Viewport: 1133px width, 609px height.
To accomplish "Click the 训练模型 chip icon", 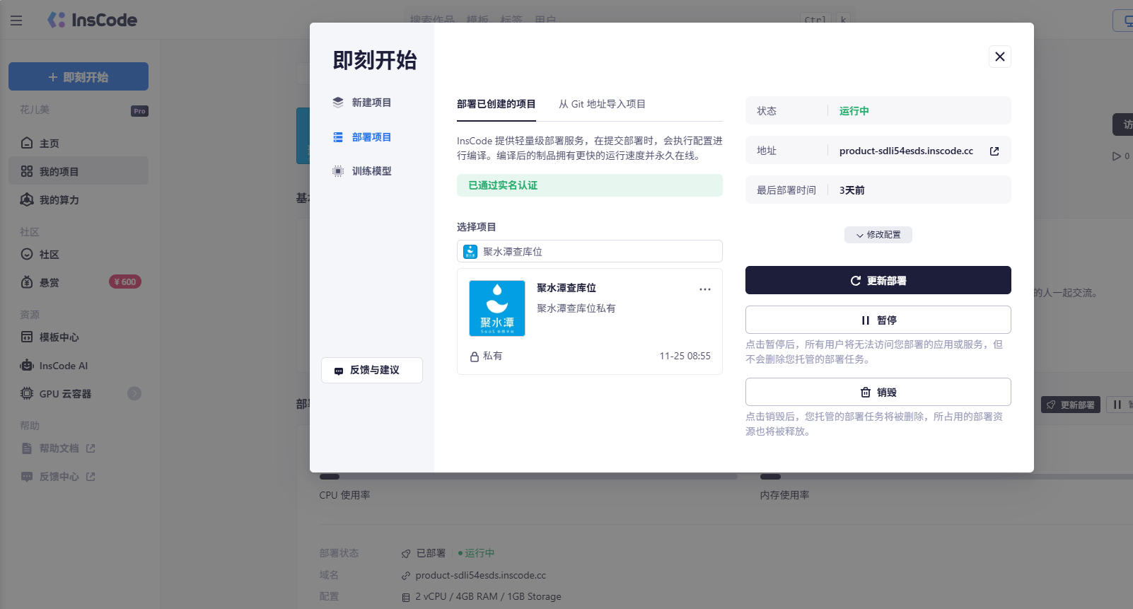I will (x=338, y=171).
